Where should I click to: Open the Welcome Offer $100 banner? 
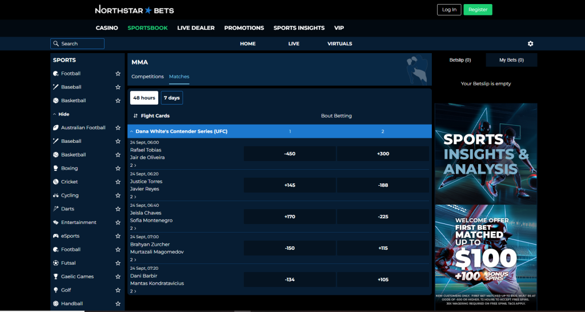pos(486,258)
